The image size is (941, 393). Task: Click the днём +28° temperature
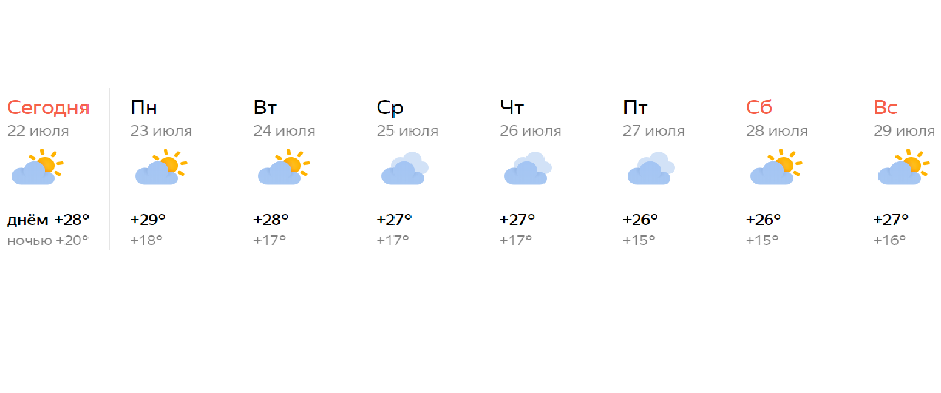pos(49,220)
